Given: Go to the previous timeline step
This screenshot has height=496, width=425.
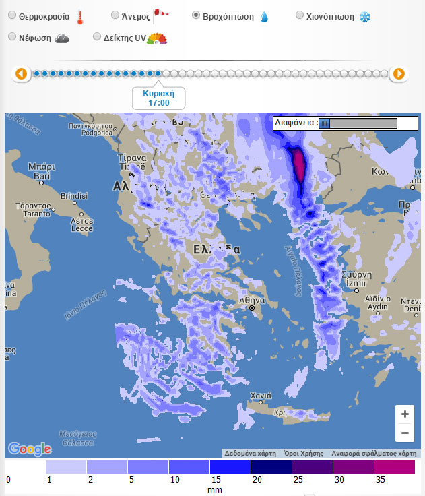Looking at the screenshot, I should pos(22,73).
